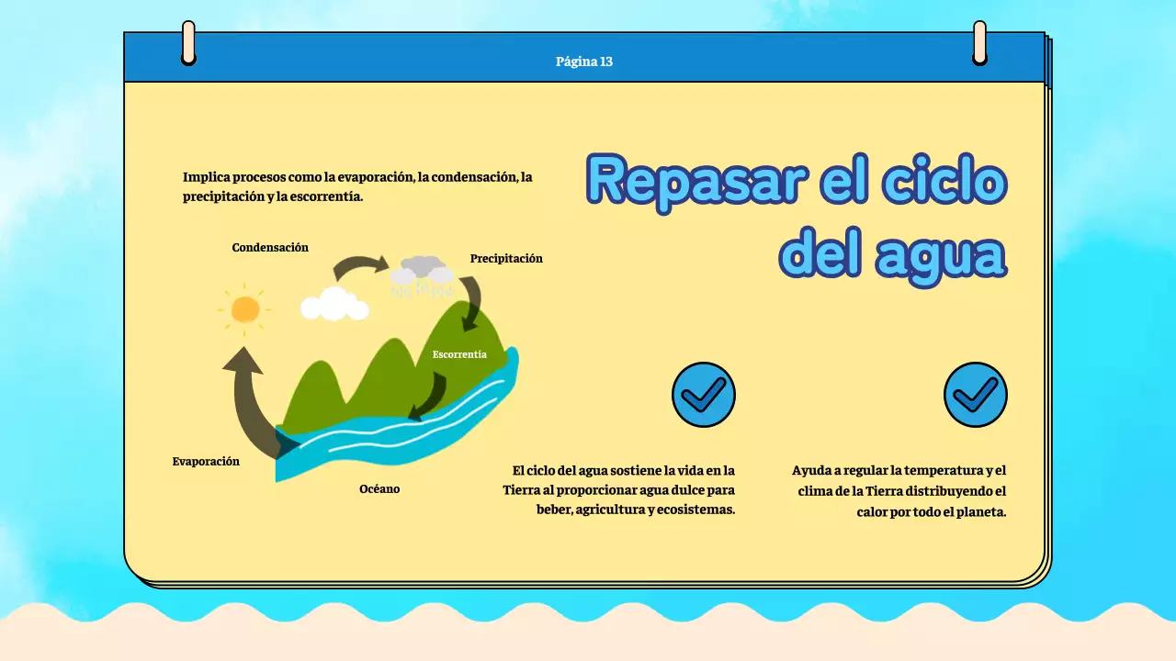The image size is (1176, 661).
Task: Select the Evaporación label on the left
Action: [x=206, y=461]
